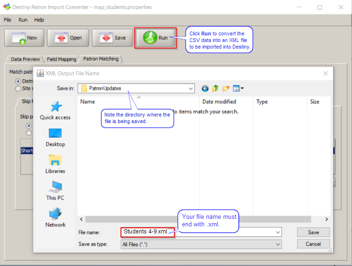352x266 pixels.
Task: Expand the Save in folder dropdown
Action: coord(190,88)
